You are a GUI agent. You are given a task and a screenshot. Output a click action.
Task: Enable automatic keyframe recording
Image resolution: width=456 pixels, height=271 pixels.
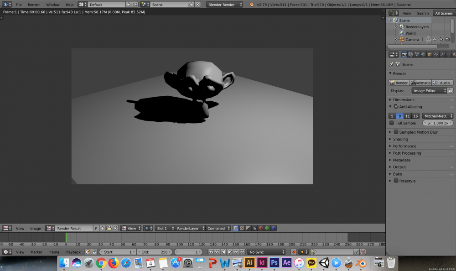pos(293,252)
